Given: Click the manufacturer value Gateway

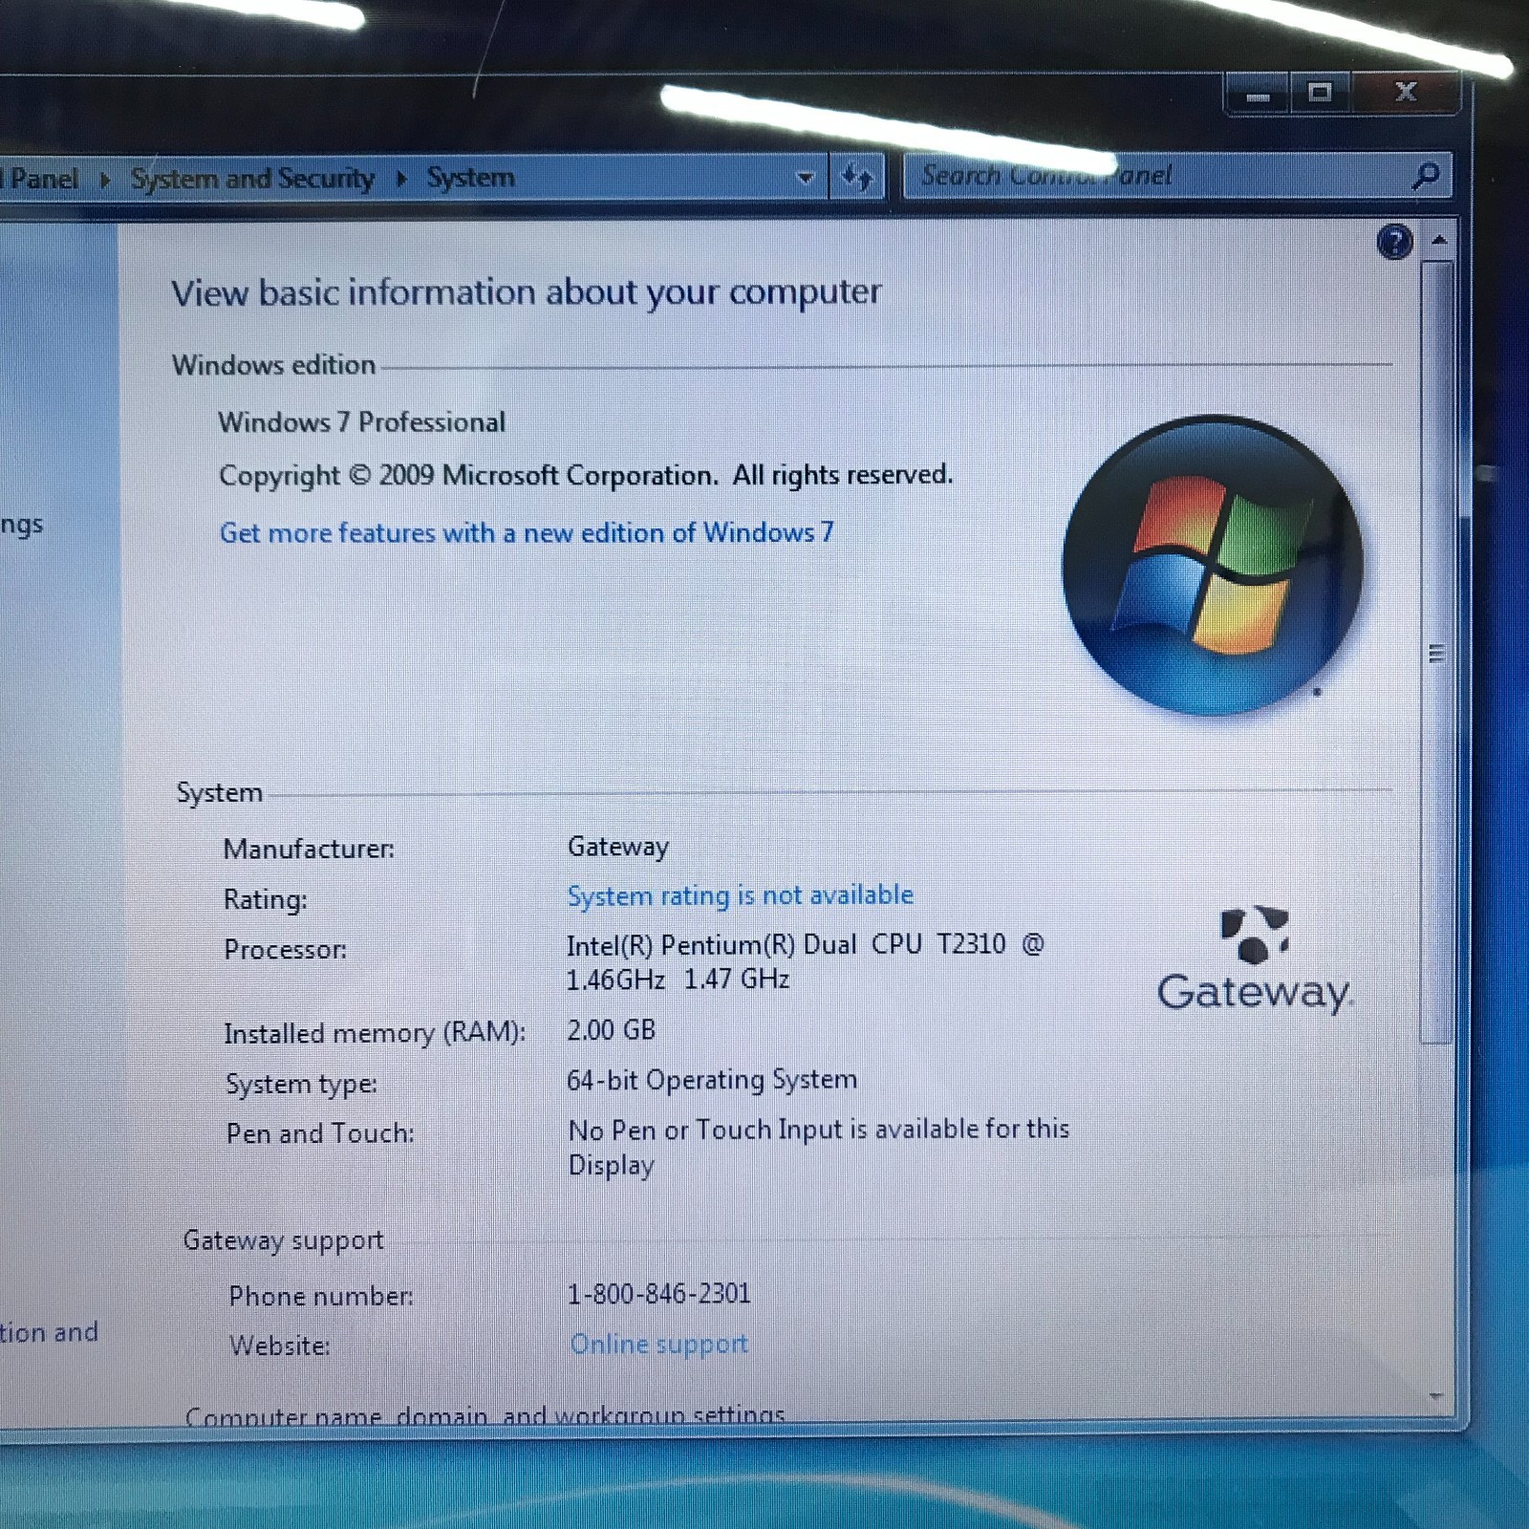Looking at the screenshot, I should (x=618, y=847).
